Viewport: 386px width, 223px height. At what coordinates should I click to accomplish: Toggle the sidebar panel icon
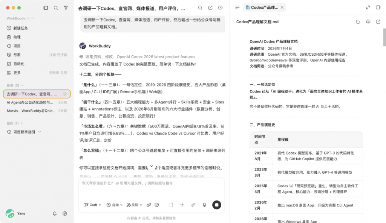click(x=46, y=8)
